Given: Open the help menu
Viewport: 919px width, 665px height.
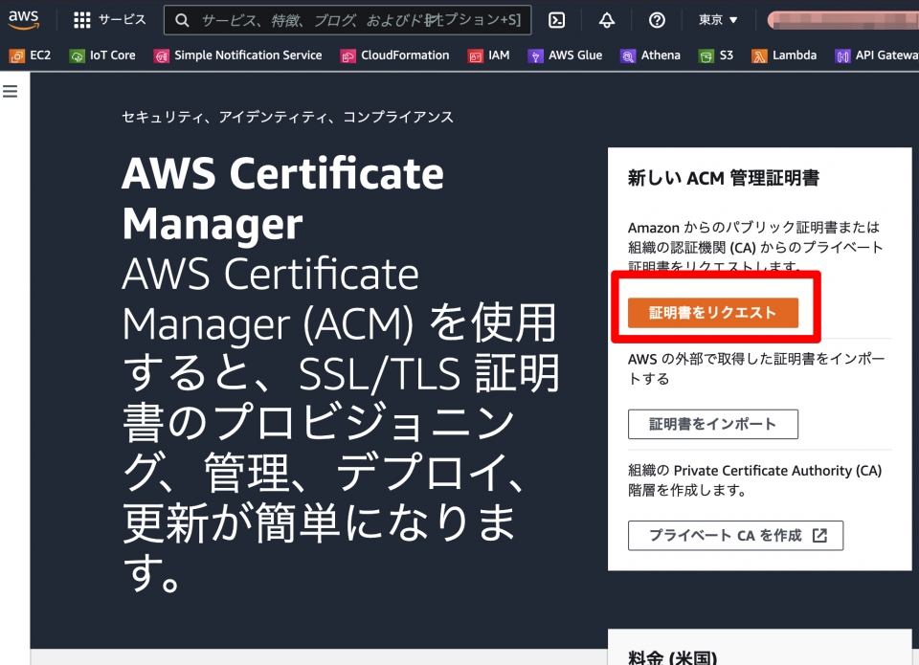Looking at the screenshot, I should click(656, 19).
